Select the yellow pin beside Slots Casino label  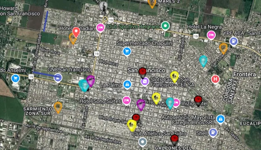click(x=174, y=77)
